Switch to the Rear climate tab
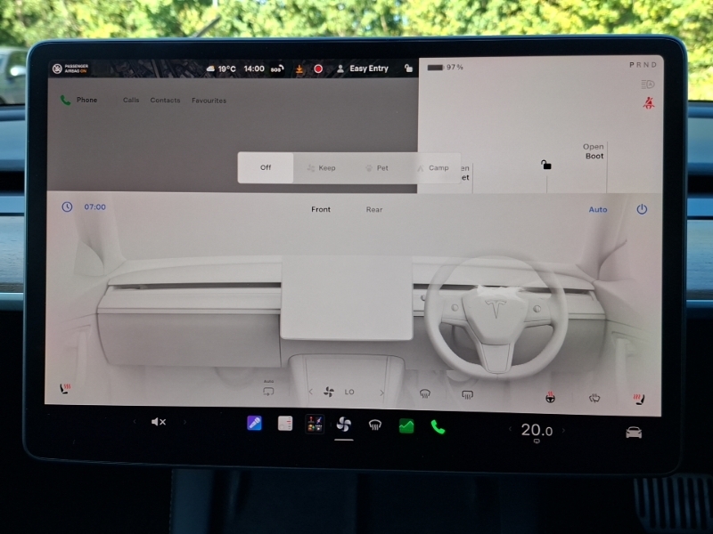This screenshot has width=713, height=534. [x=374, y=209]
